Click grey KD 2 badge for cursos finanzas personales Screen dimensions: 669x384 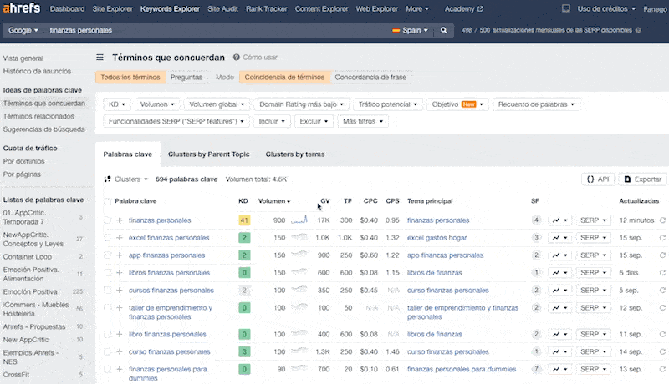(x=244, y=290)
